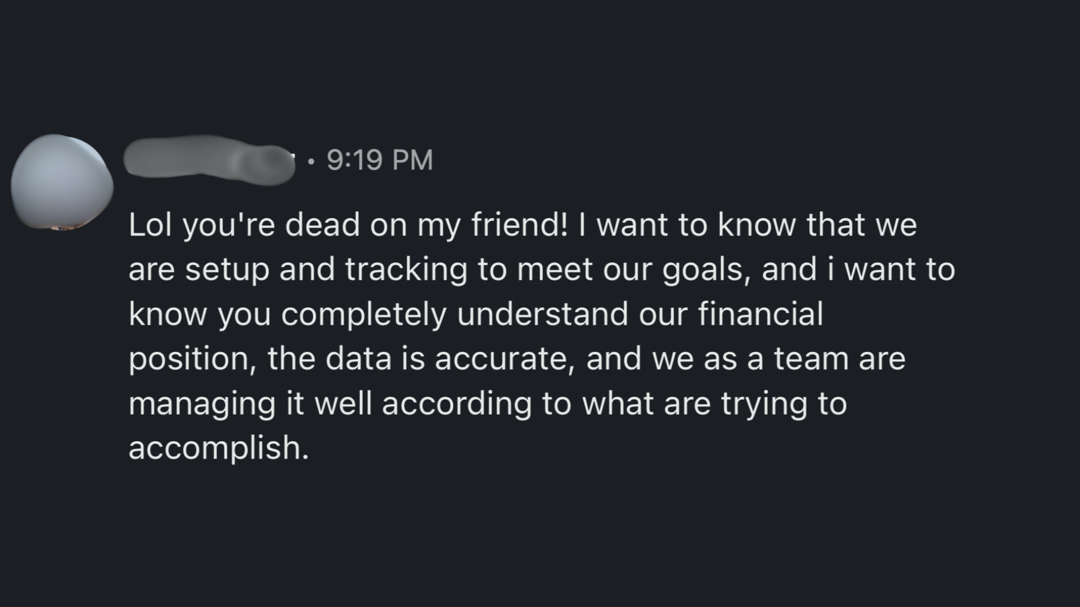The image size is (1080, 607).
Task: Click the dot separator before the timestamp
Action: [x=311, y=162]
